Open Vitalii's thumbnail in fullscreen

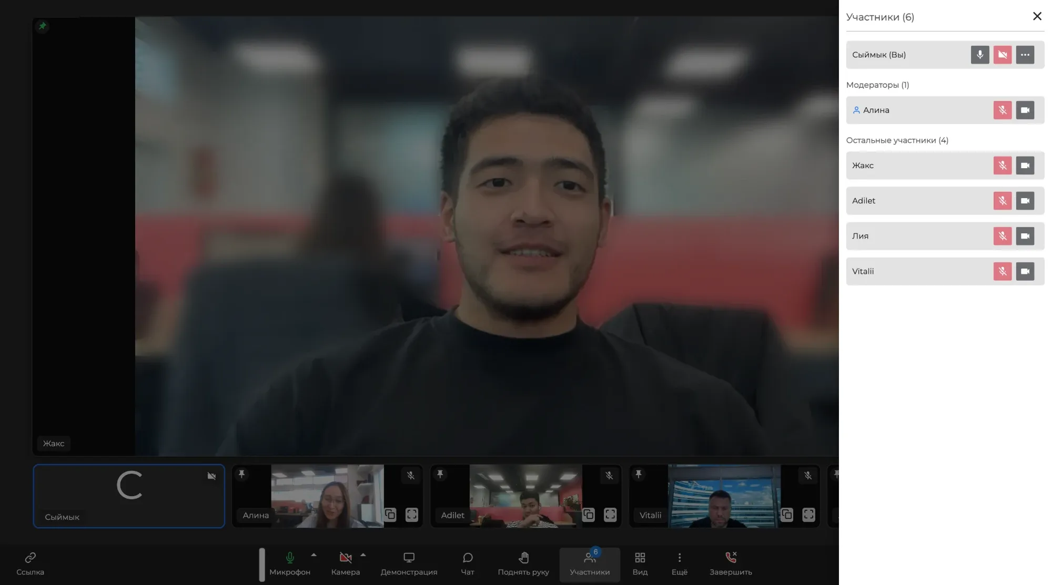point(808,515)
